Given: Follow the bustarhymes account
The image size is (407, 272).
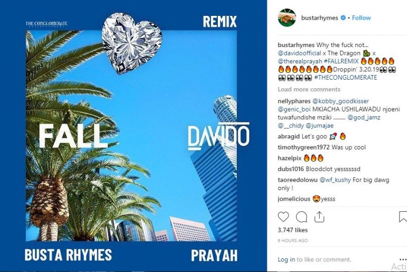Looking at the screenshot, I should coord(362,17).
